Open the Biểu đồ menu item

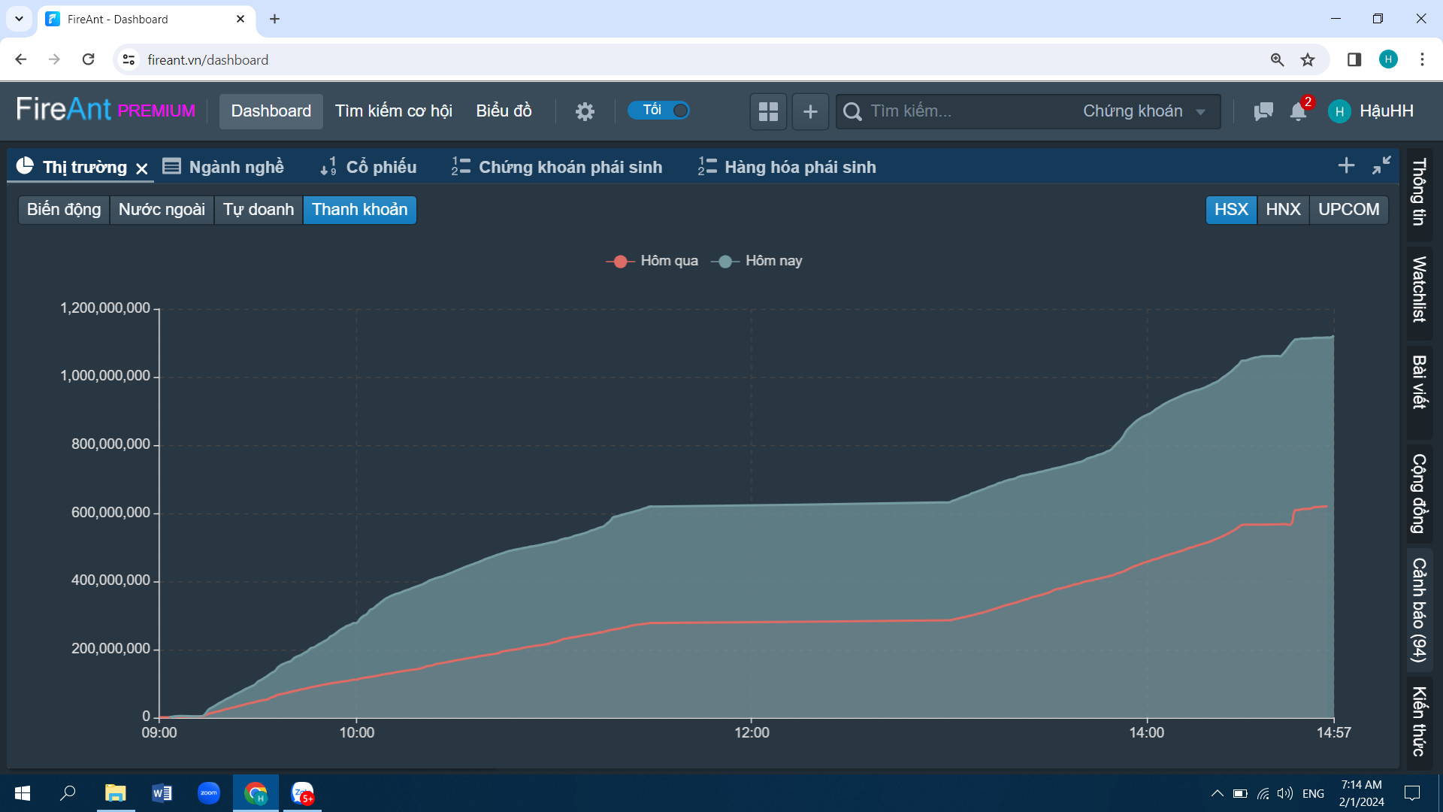click(504, 111)
